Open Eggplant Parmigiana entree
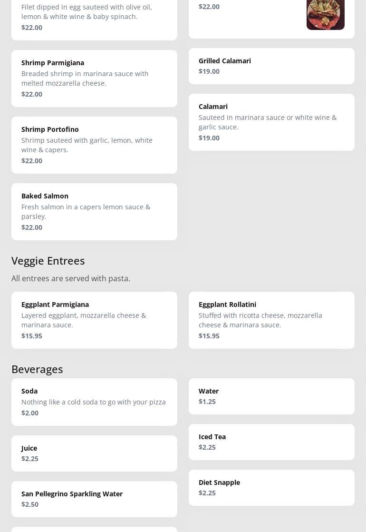Image resolution: width=366 pixels, height=532 pixels. click(94, 320)
